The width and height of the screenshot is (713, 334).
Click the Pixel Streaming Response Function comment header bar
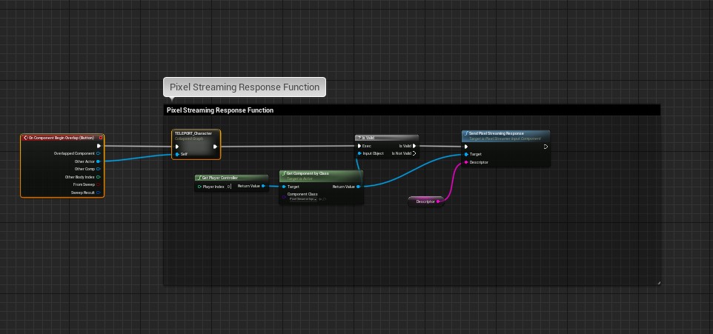coord(411,110)
